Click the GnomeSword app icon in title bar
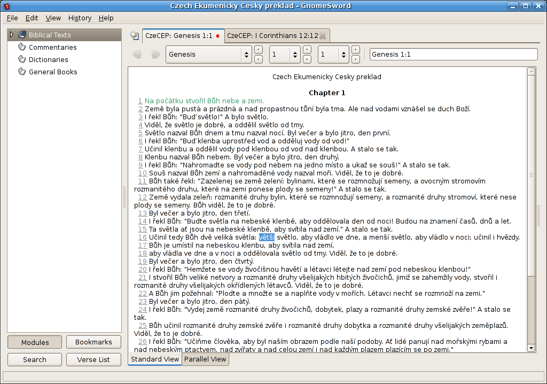The image size is (547, 384). pyautogui.click(x=7, y=6)
